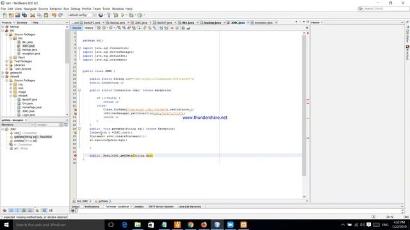Open the empty filter combo box in Navigator
This screenshot has height=230, width=410.
coord(49,125)
